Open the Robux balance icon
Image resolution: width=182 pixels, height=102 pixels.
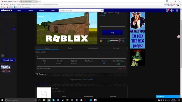172,10
